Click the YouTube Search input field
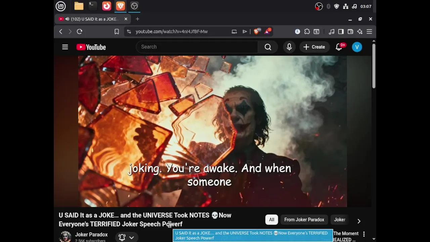The width and height of the screenshot is (430, 242). point(197,47)
